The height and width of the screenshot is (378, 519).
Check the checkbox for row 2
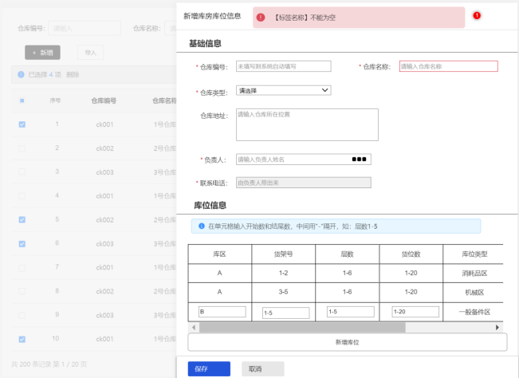[22, 148]
